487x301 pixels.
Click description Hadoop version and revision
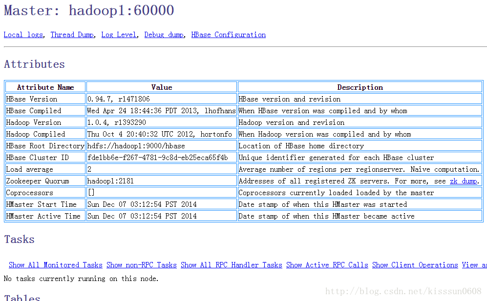tap(360, 122)
